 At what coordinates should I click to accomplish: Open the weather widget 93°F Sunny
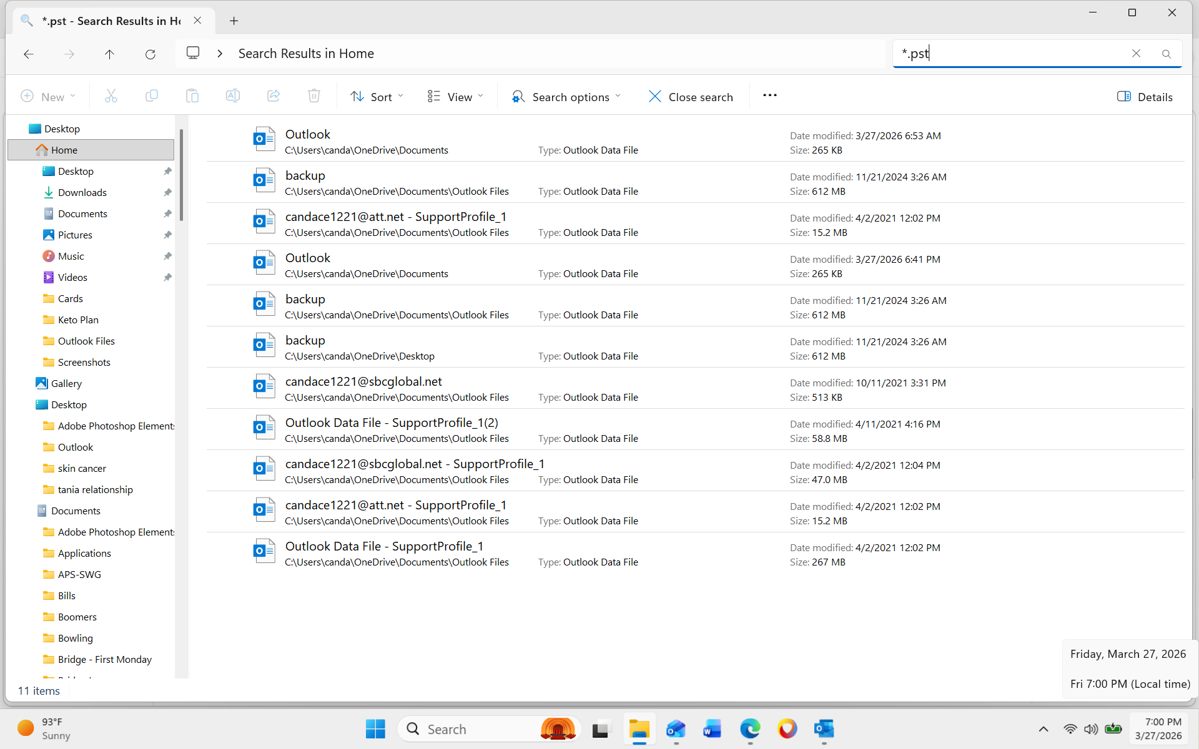pyautogui.click(x=44, y=729)
